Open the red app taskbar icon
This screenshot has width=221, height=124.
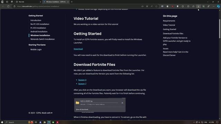tap(58, 122)
